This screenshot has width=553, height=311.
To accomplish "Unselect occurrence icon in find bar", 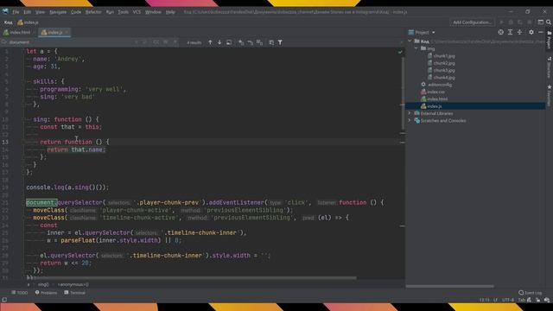I will pos(250,42).
